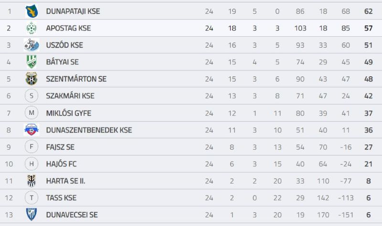Click Dunavecsei SE blue striped shield

[x=32, y=215]
